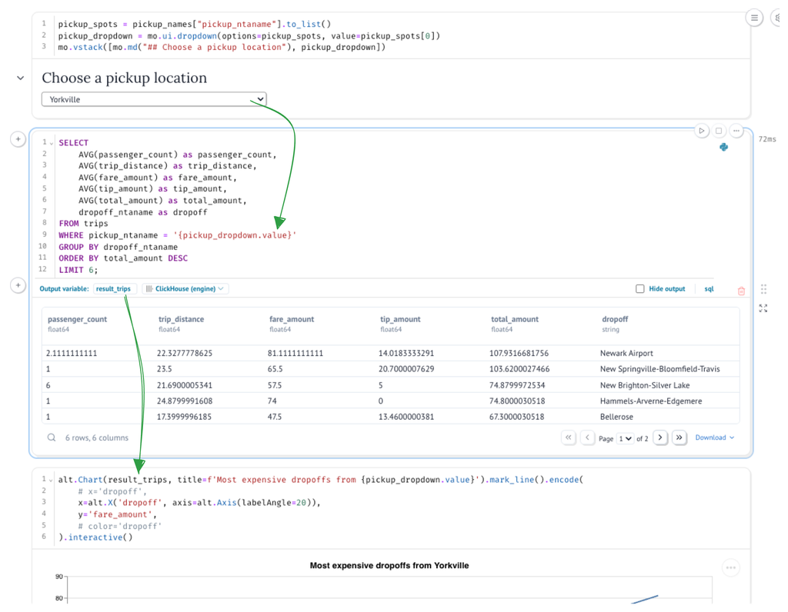The height and width of the screenshot is (612, 788).
Task: Collapse the Choose a pickup location cell
Action: pos(19,78)
